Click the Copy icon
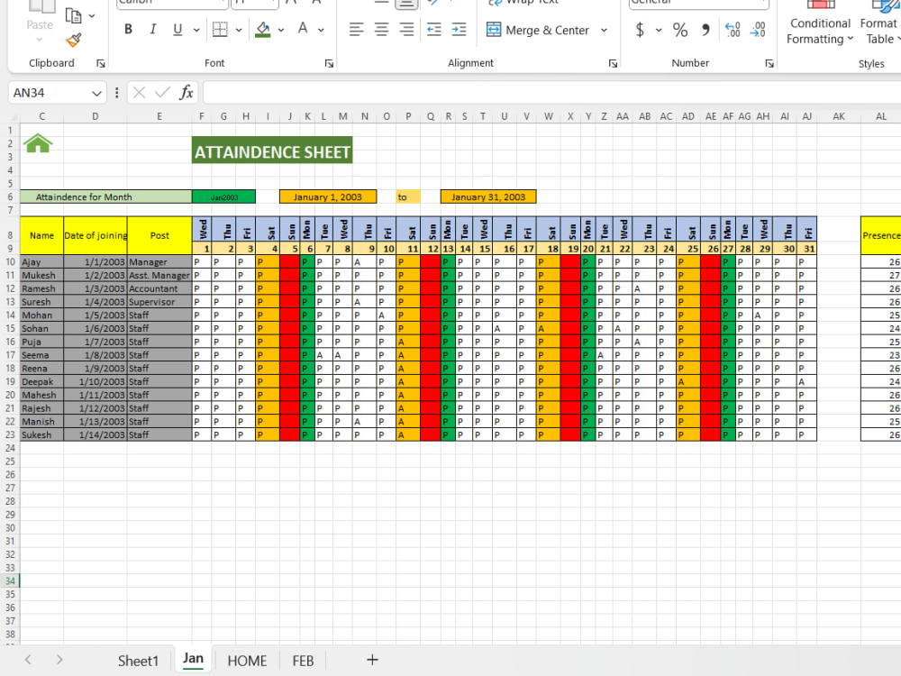The image size is (901, 676). pyautogui.click(x=73, y=15)
